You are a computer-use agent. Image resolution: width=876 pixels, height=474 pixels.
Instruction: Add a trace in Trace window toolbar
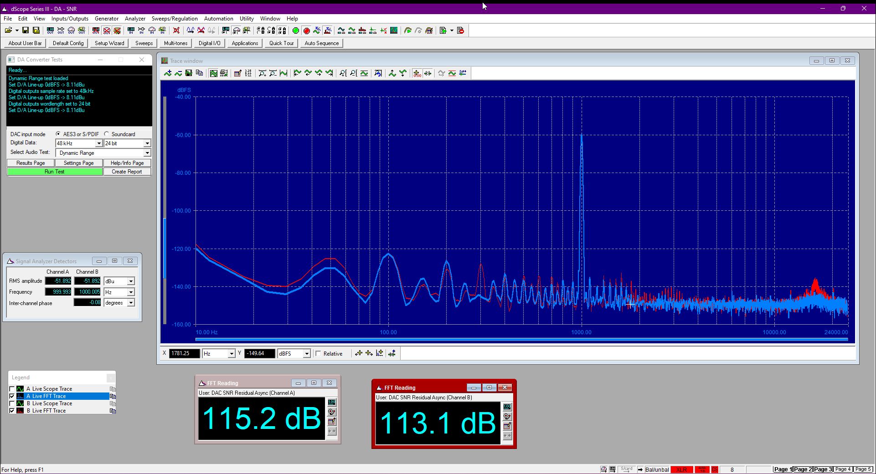pyautogui.click(x=168, y=73)
